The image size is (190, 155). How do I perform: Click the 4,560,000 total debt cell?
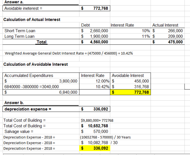click(x=95, y=42)
